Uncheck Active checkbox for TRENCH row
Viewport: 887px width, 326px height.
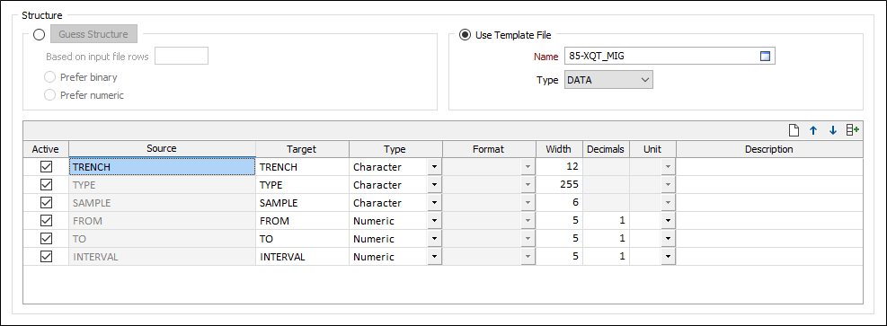point(47,167)
